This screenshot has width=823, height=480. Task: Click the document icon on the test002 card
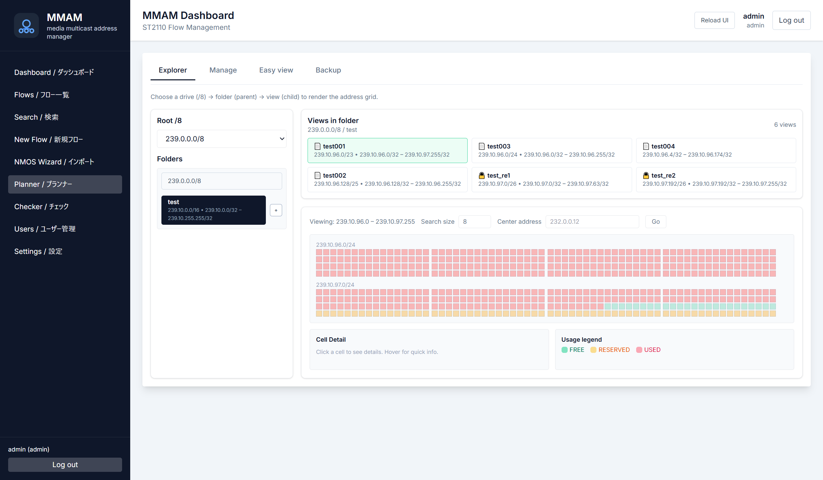click(317, 175)
